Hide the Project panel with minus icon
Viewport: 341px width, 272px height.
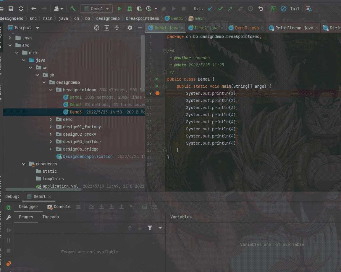click(140, 28)
